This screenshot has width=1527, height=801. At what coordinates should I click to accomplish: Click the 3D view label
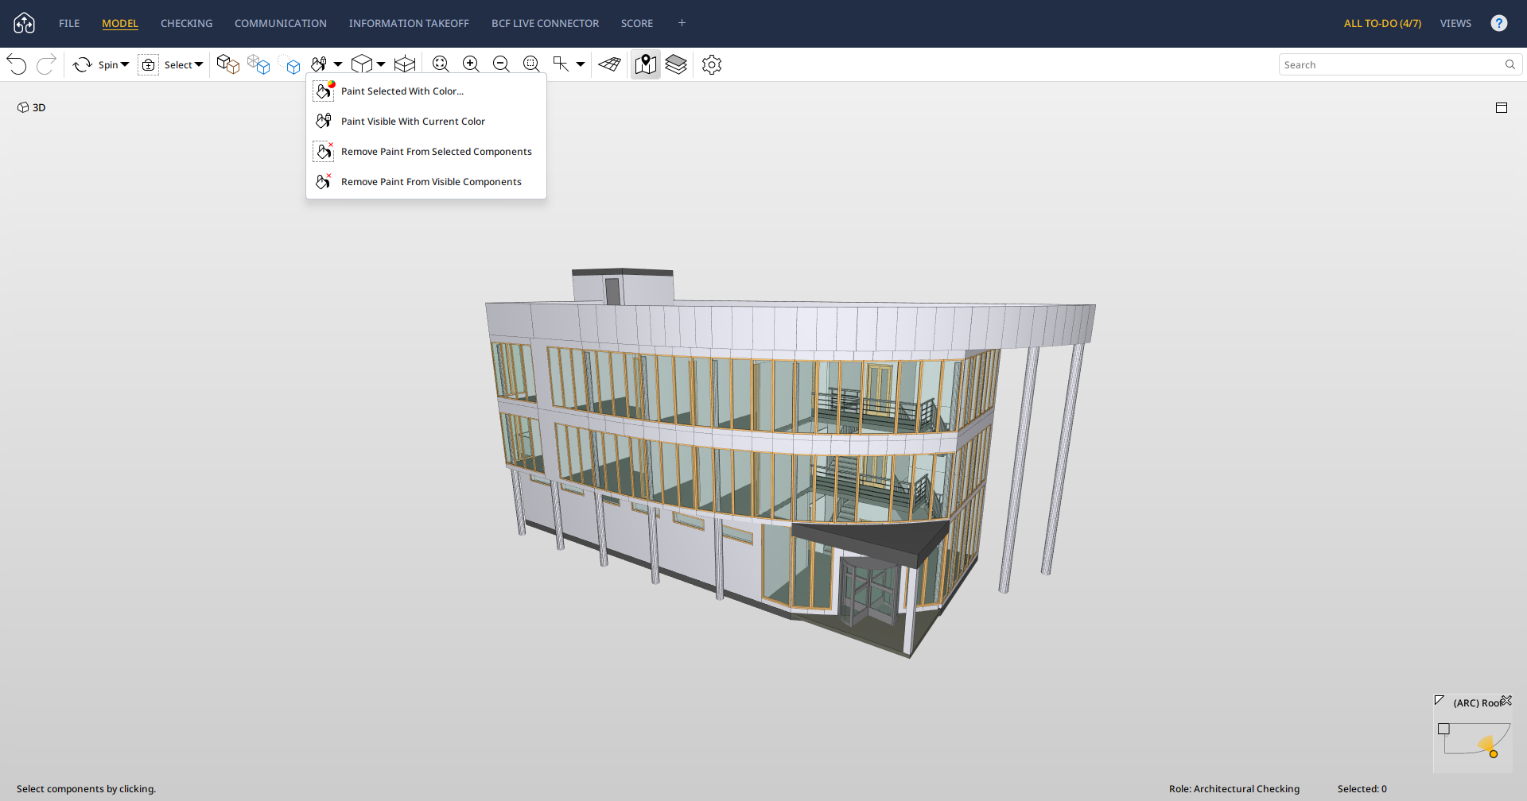point(39,107)
